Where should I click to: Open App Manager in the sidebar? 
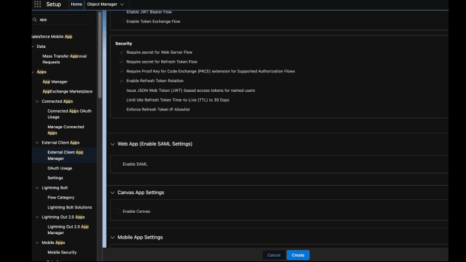click(x=55, y=82)
